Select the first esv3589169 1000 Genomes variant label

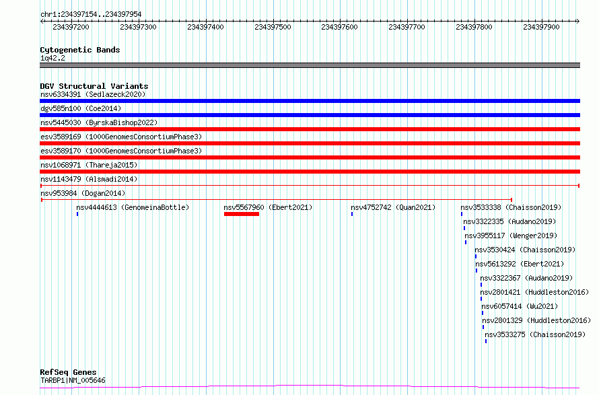point(120,137)
